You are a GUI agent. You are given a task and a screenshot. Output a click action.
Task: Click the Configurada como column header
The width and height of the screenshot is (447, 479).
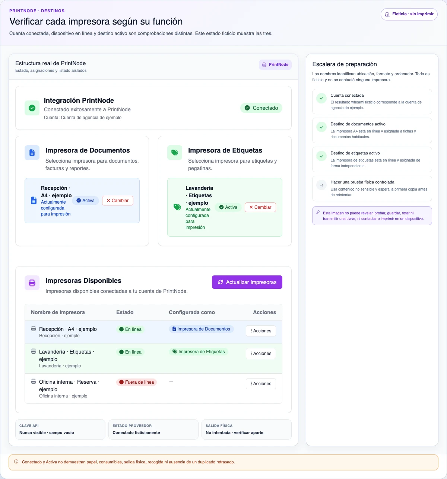tap(192, 313)
